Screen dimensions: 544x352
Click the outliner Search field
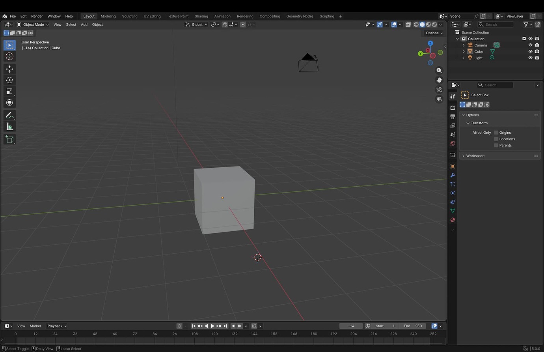click(x=496, y=24)
